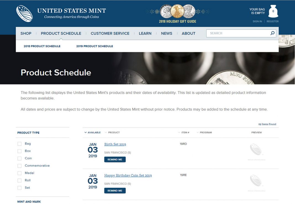Screen dimensions: 295x204
Task: Click Remind Me for Birth Set 2019
Action: [115, 160]
